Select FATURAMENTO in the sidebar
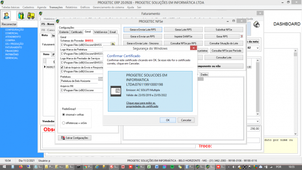This screenshot has height=170, width=302. click(13, 48)
